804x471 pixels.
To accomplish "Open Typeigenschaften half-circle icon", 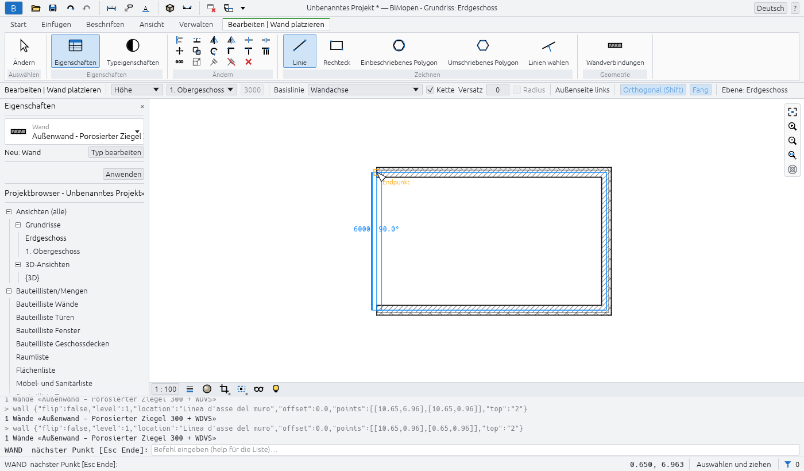I will (x=133, y=51).
